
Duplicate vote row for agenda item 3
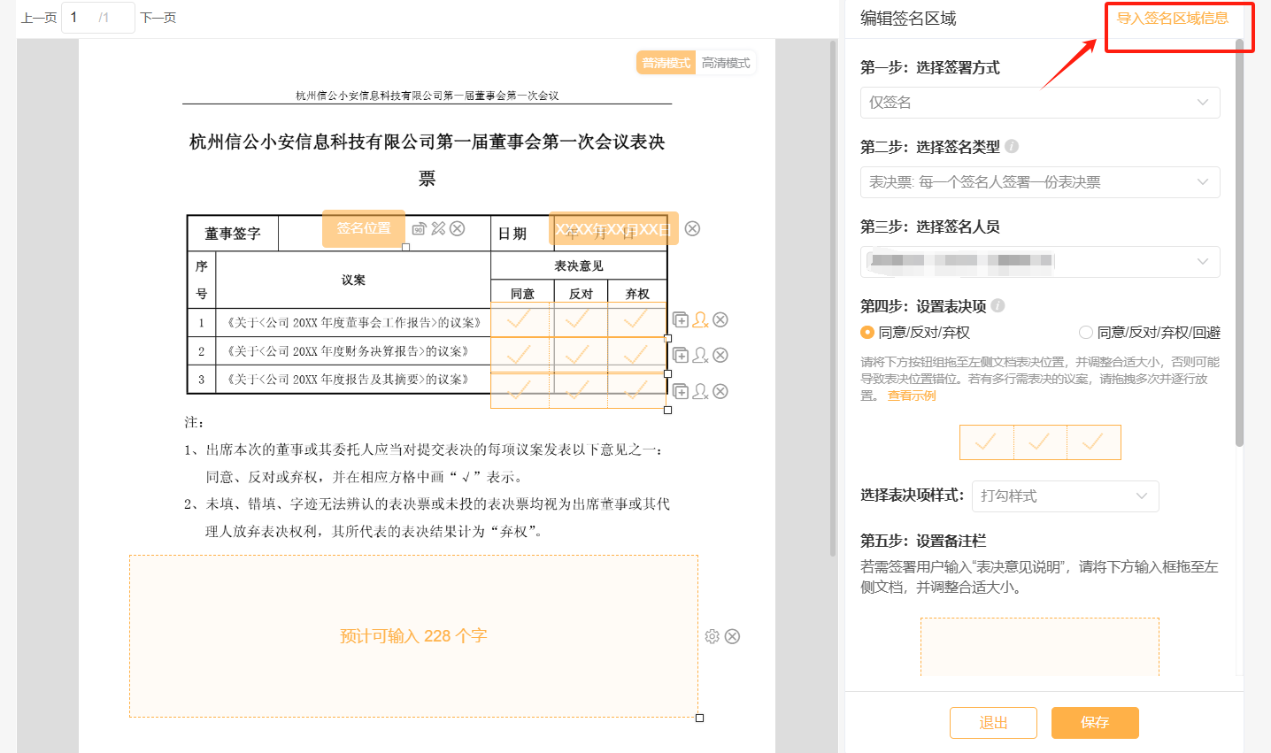tap(681, 391)
